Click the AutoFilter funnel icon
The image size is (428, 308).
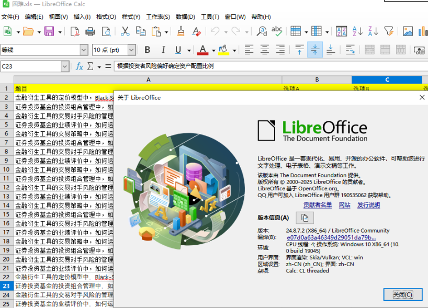[389, 31]
